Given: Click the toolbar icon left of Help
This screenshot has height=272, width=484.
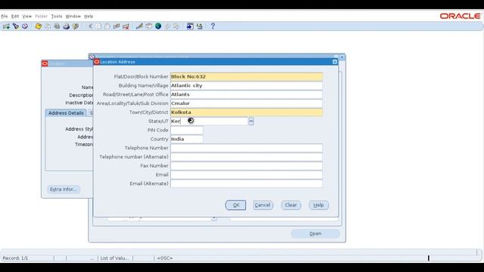Looking at the screenshot, I should (200, 26).
